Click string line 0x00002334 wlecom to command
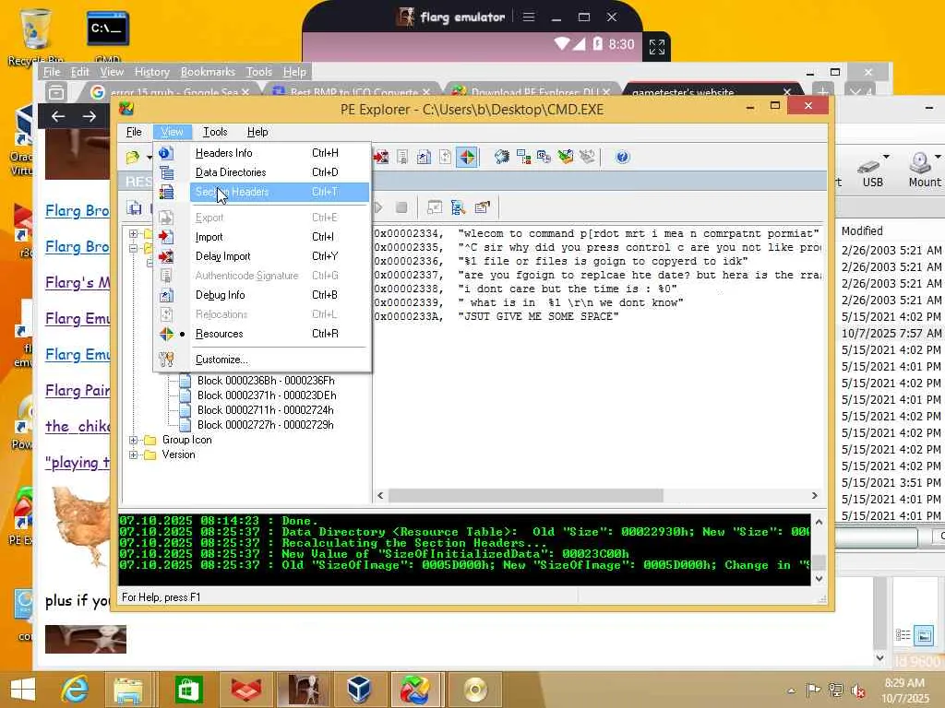This screenshot has width=945, height=708. click(x=597, y=233)
